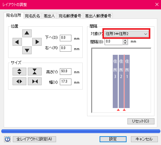Viewport: 161px width, 145px height.
Task: Click the move left arrow in 位置
Action: coord(17,42)
